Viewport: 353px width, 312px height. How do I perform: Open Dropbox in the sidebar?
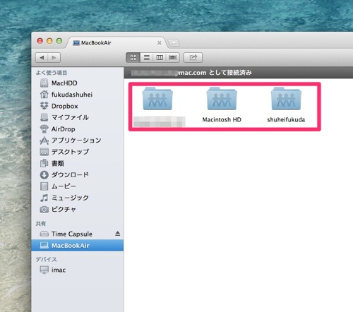pyautogui.click(x=77, y=106)
